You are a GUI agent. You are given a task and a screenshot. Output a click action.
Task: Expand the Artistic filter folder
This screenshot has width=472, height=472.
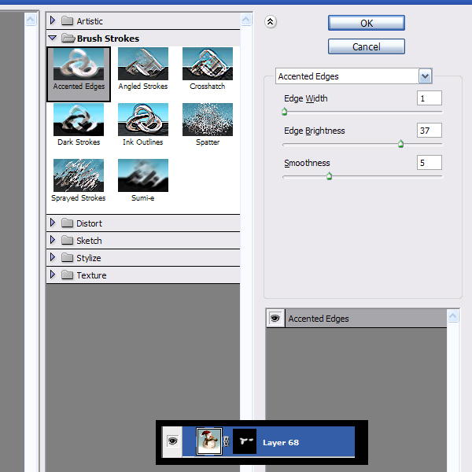click(53, 21)
